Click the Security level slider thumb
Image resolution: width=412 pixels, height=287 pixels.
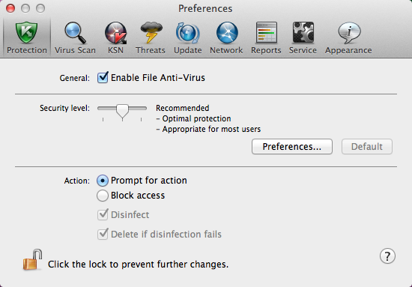point(122,111)
